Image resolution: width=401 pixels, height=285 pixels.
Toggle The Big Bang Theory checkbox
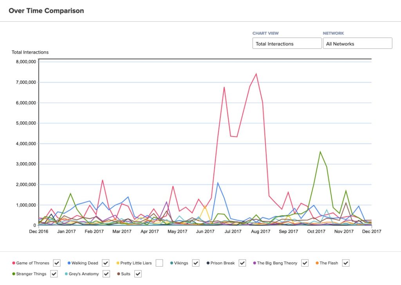[x=305, y=263]
